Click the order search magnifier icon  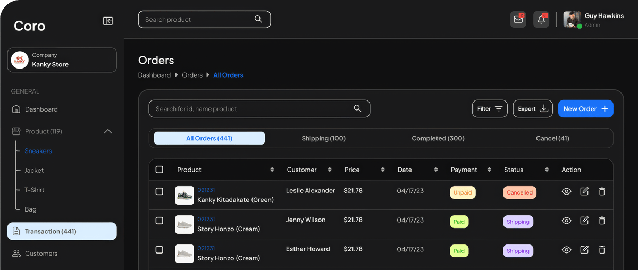coord(358,109)
